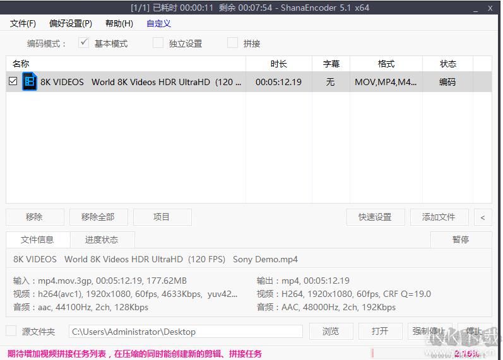The height and width of the screenshot is (360, 503).
Task: Switch to the 进度状态 tab
Action: click(102, 240)
